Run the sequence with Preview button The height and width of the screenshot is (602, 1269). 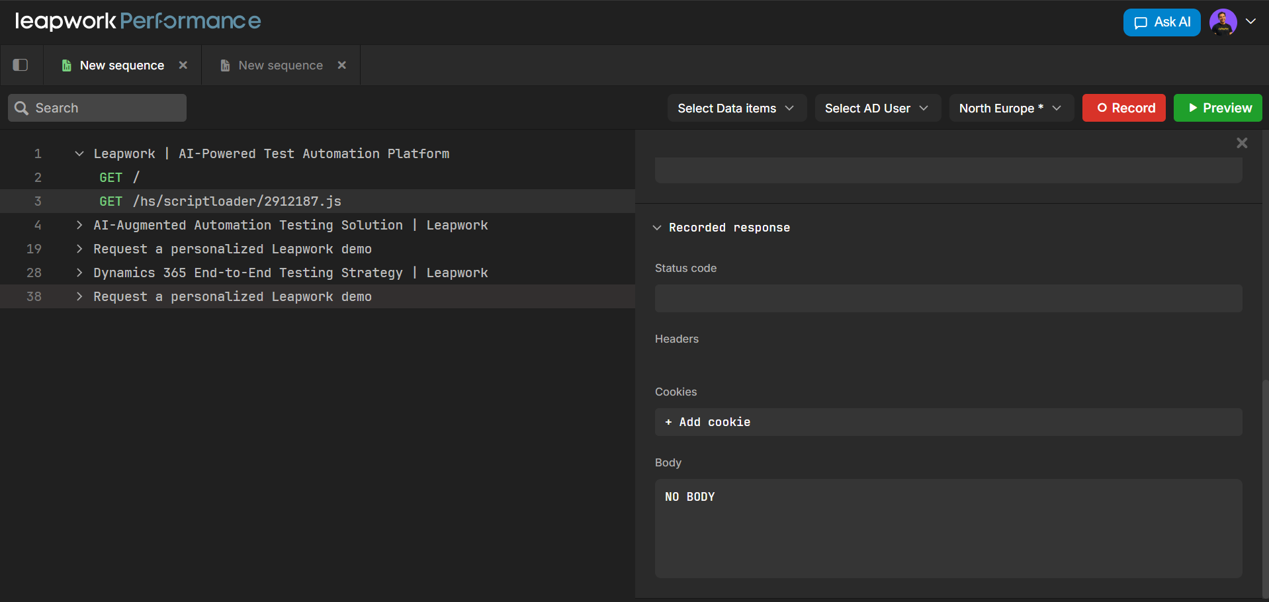pyautogui.click(x=1217, y=108)
